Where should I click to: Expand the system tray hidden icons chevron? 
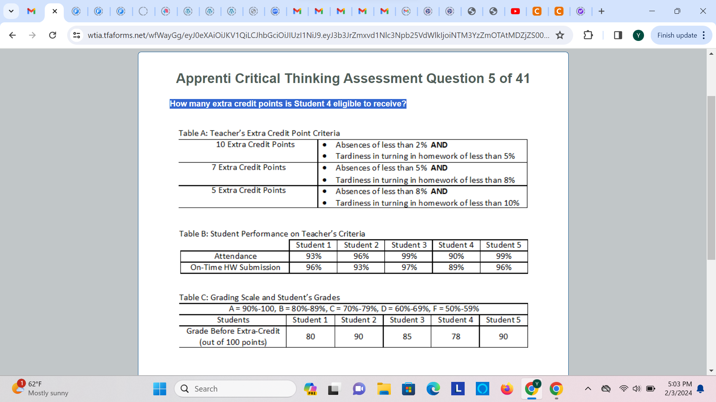pyautogui.click(x=588, y=389)
